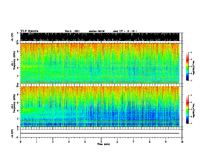Screen dimensions: 205x159
Task: Click the '0' kHz tick of ch.2 spectrogram
Action: 18,127
